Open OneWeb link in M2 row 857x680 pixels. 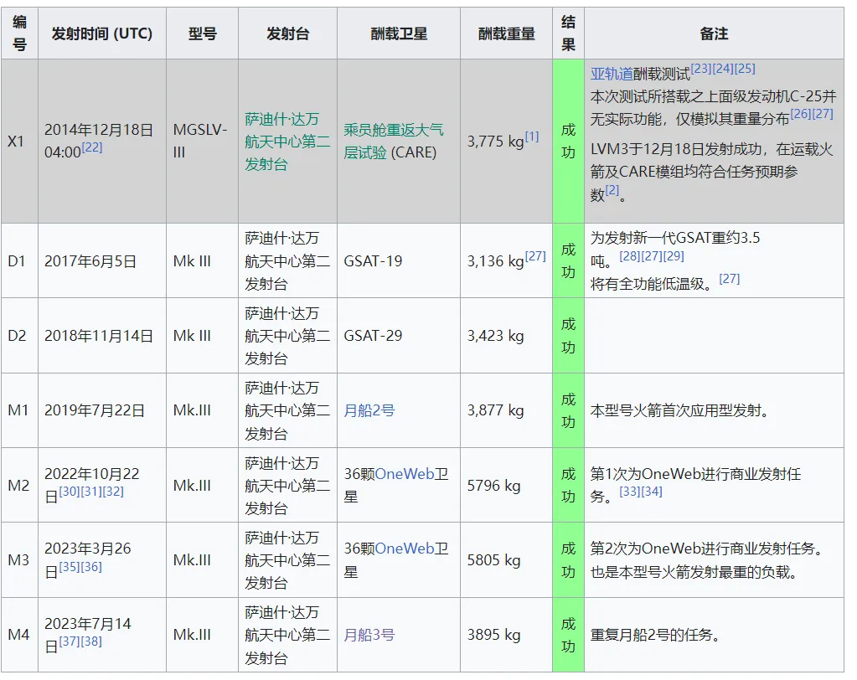405,473
